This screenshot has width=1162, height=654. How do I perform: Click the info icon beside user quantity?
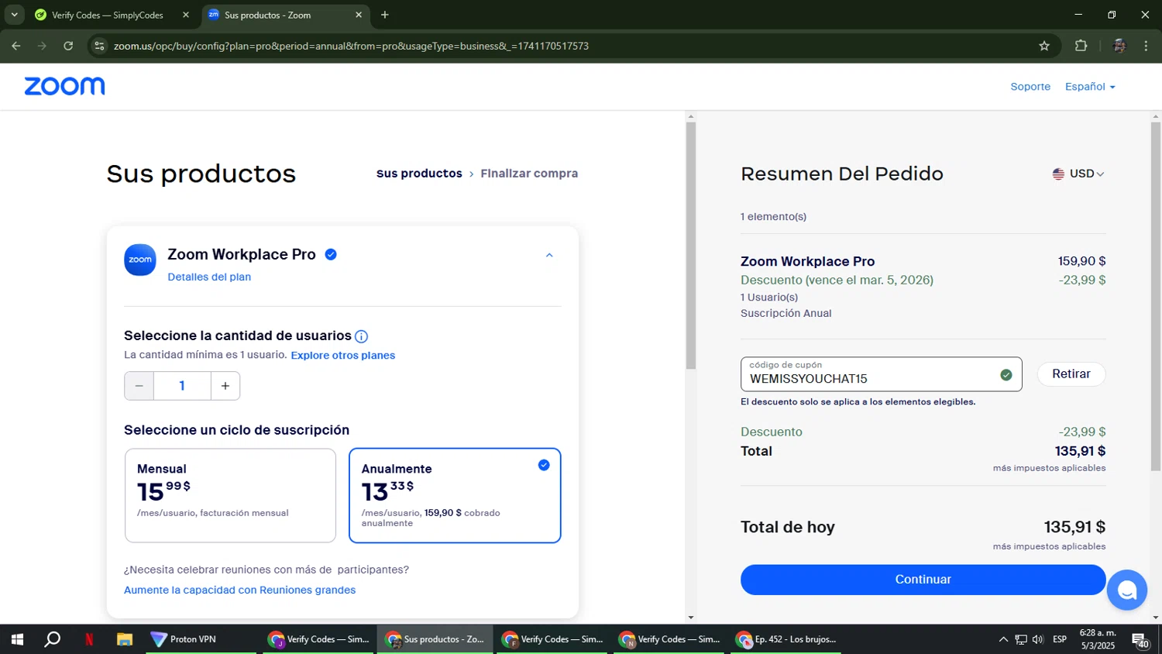pyautogui.click(x=361, y=336)
